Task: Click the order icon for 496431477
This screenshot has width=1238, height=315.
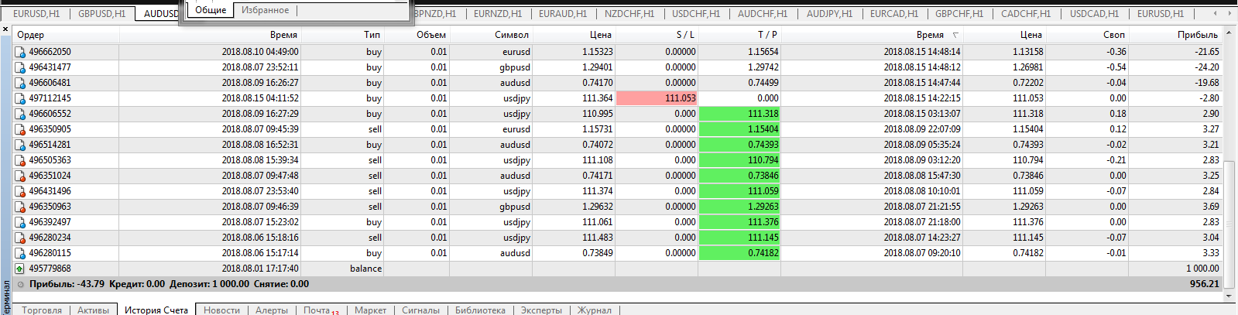Action: 20,67
